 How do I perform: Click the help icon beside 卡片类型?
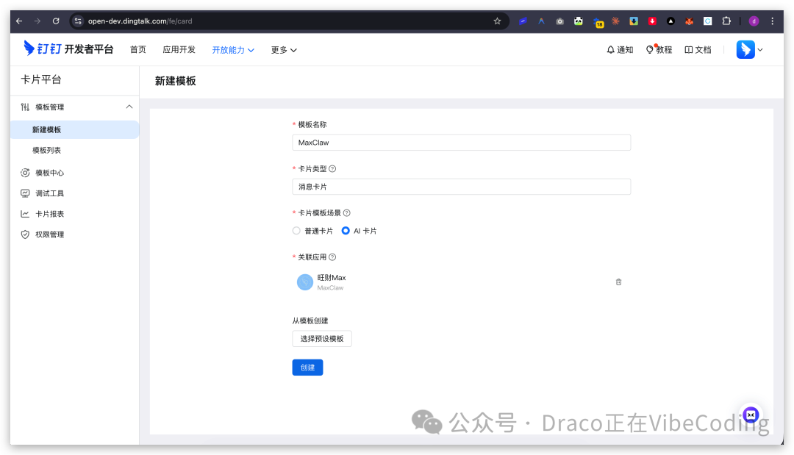[332, 168]
